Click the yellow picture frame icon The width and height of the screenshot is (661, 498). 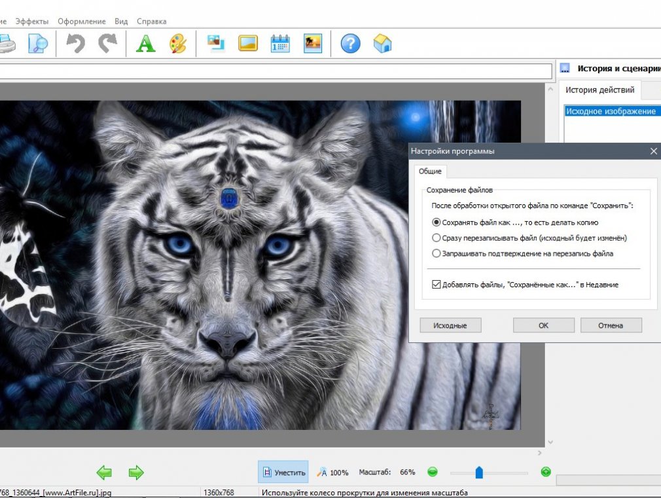[x=248, y=43]
